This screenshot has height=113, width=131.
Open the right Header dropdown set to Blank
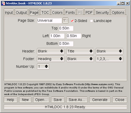click(109, 51)
